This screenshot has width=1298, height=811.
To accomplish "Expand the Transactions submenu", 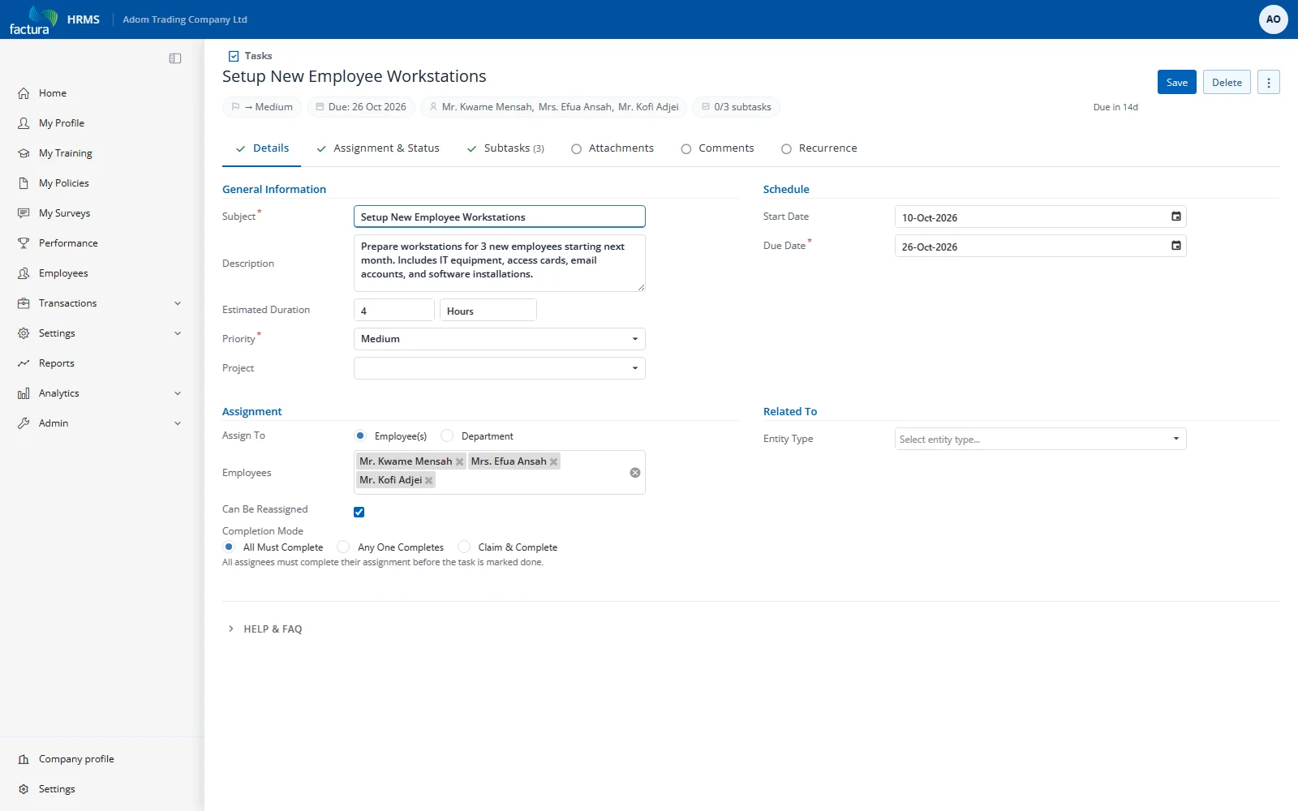I will click(178, 303).
